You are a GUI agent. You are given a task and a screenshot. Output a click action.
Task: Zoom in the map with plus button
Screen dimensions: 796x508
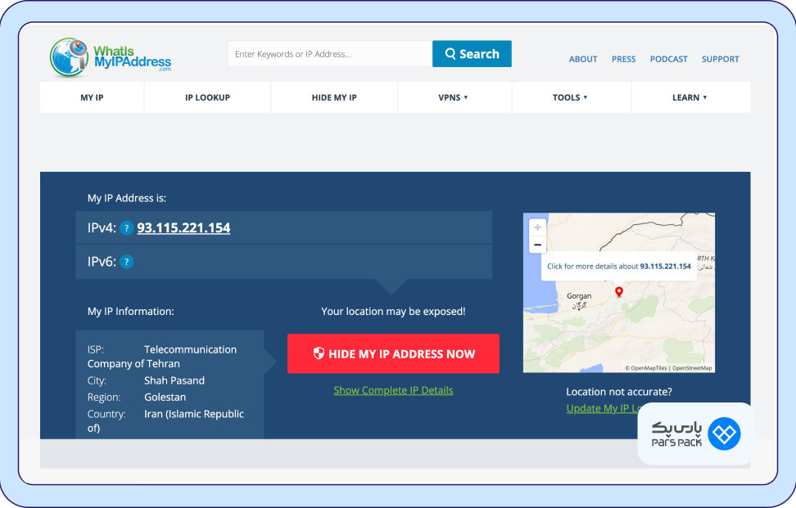click(x=537, y=227)
